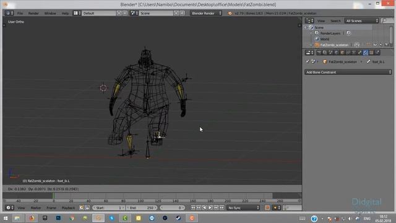Open the All Scenes display mode dropdown
The width and height of the screenshot is (396, 223).
pyautogui.click(x=361, y=21)
